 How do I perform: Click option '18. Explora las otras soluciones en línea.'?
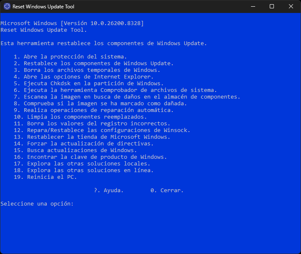point(84,170)
